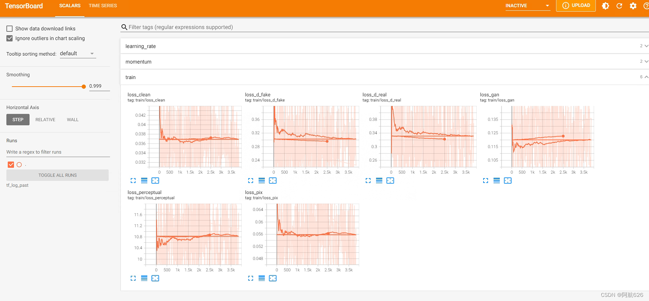The image size is (649, 301).
Task: Toggle y-axis log scale for loss_clean chart
Action: 144,181
